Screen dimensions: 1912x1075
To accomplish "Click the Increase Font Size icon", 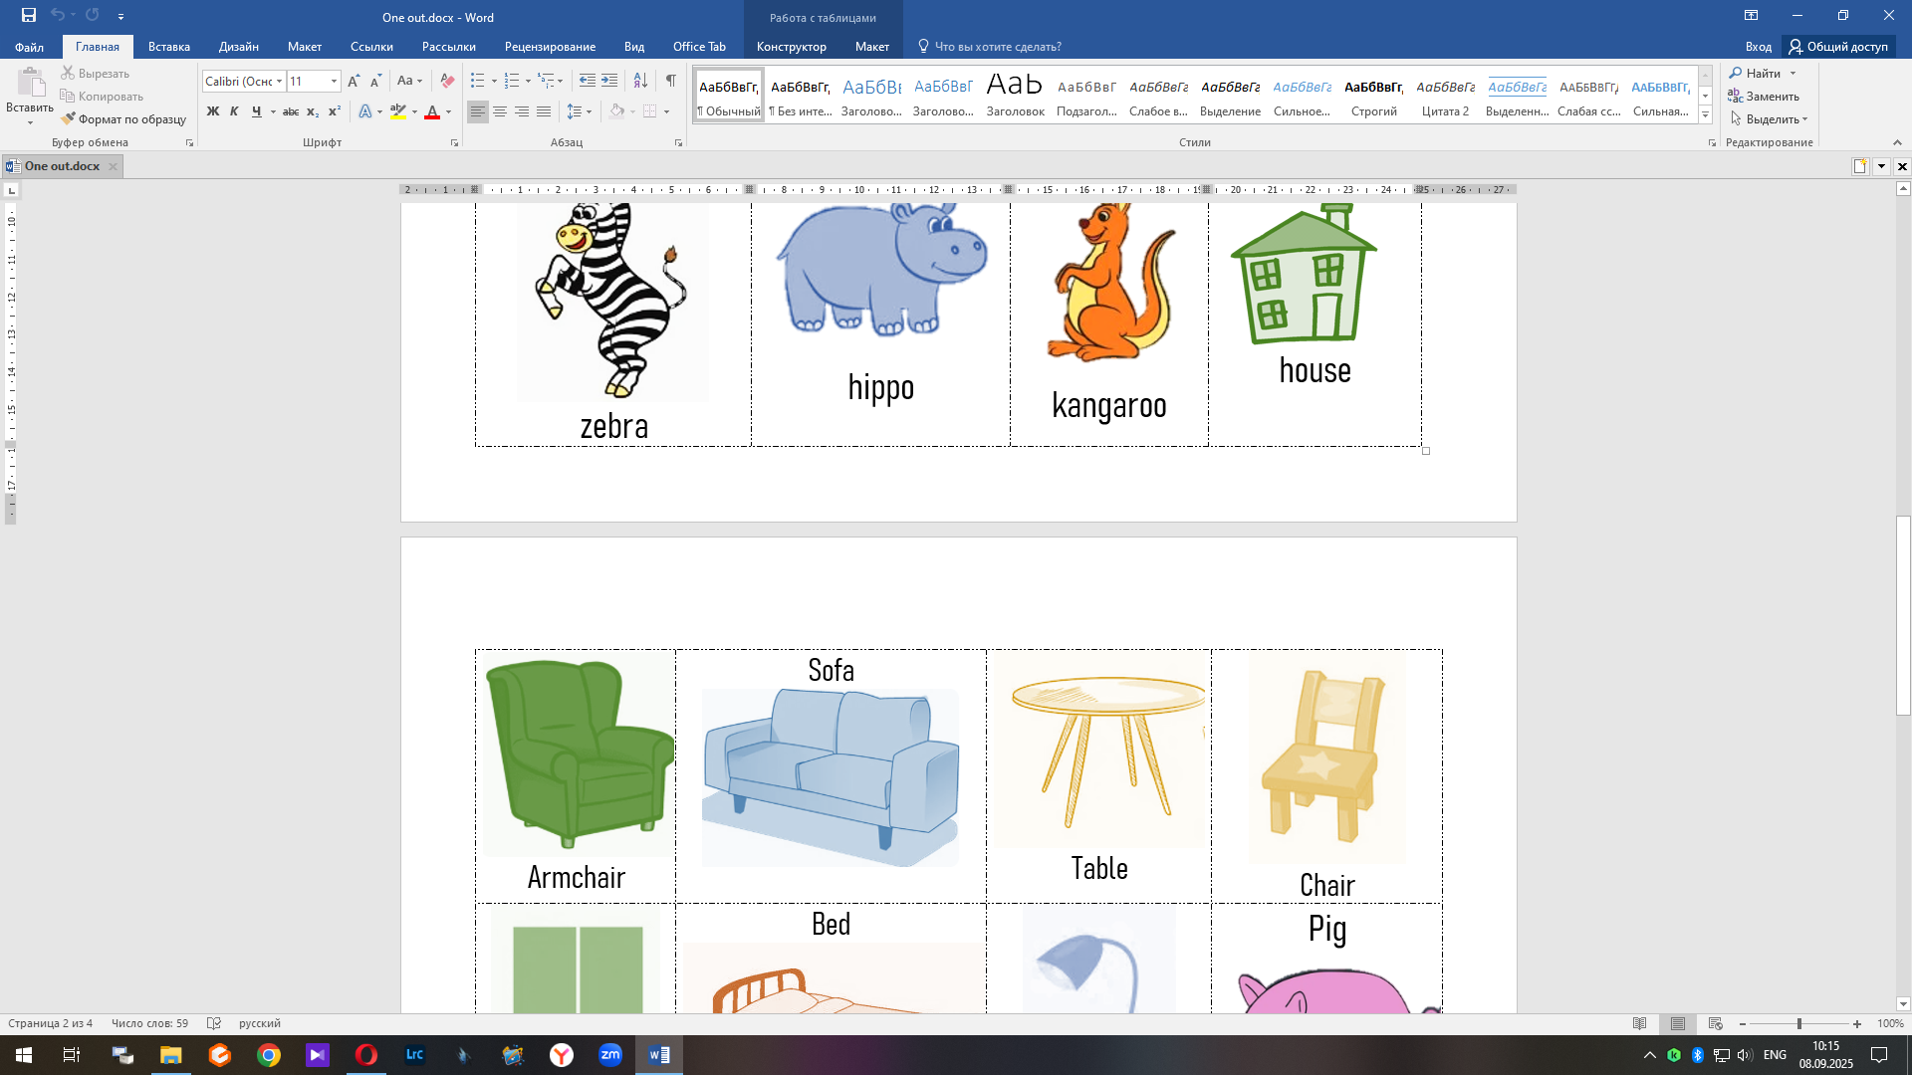I will point(354,81).
